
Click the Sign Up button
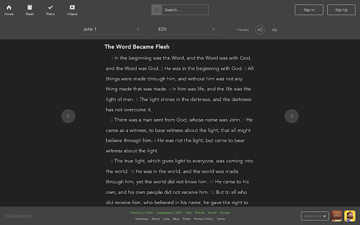pos(341,10)
